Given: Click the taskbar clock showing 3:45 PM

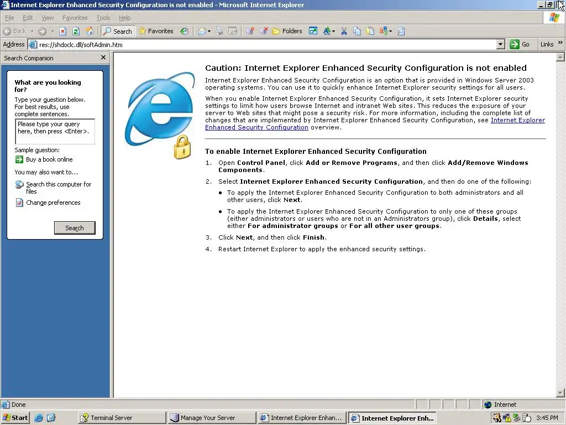Looking at the screenshot, I should (547, 418).
